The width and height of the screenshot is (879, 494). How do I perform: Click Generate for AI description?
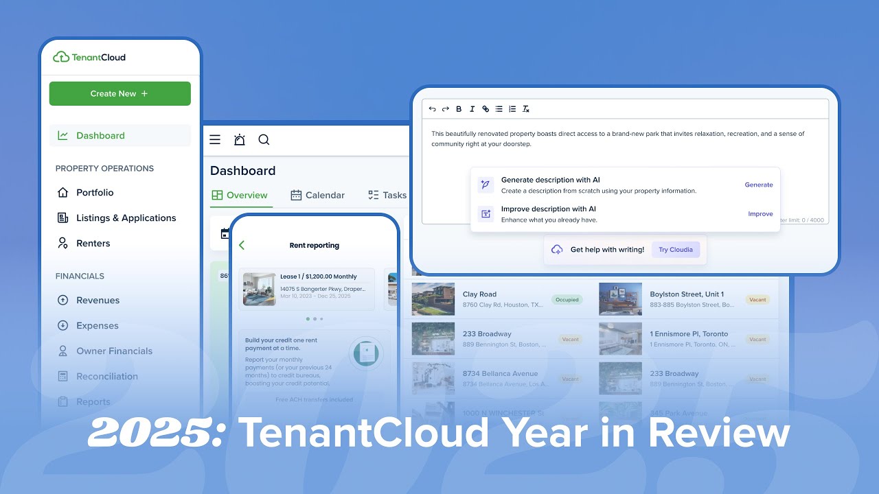point(759,185)
